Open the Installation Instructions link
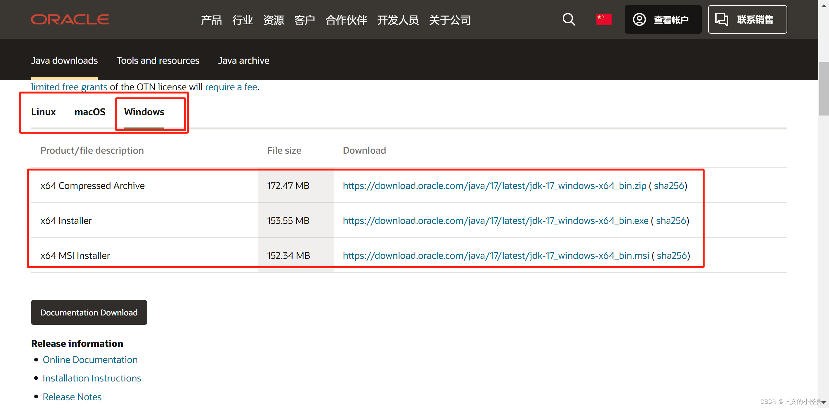Viewport: 829px width, 408px height. tap(92, 378)
